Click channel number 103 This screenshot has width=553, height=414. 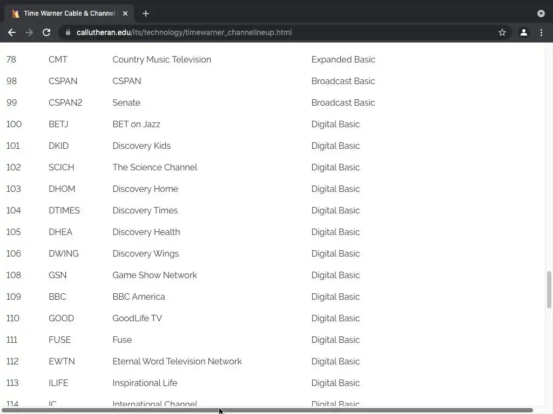coord(14,189)
